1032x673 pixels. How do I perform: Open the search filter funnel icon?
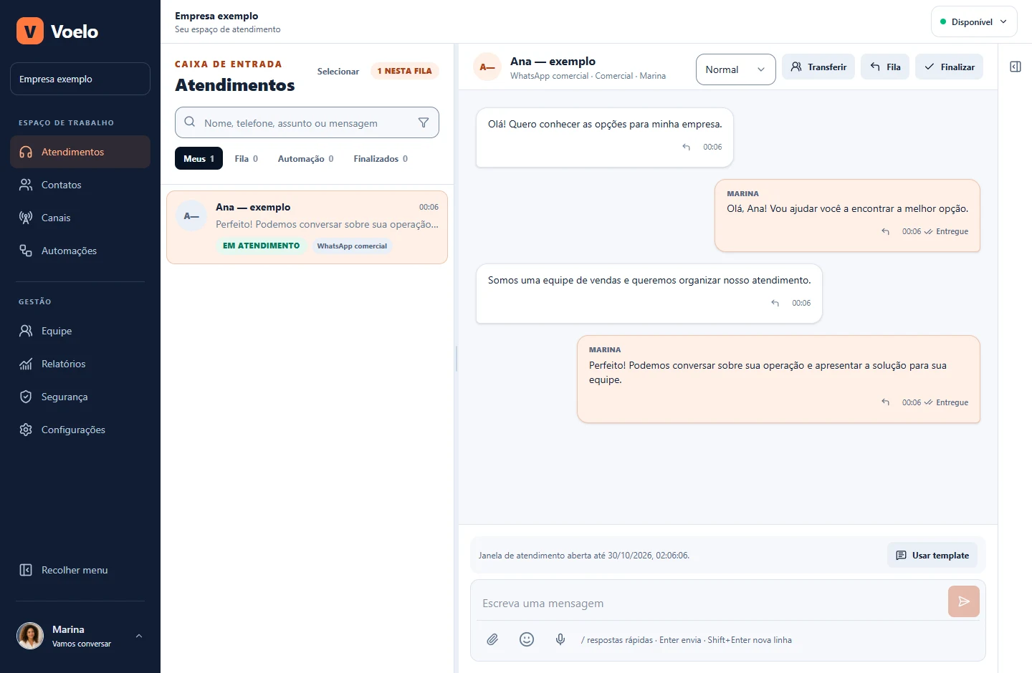click(x=424, y=122)
